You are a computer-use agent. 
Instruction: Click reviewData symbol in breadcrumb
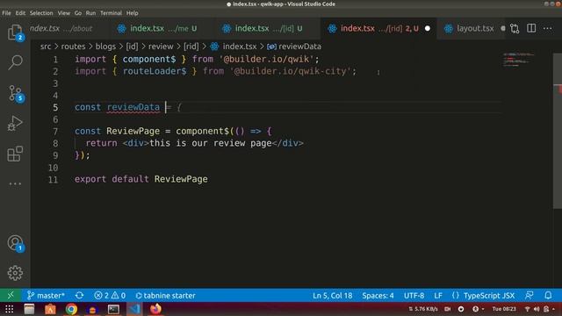299,47
